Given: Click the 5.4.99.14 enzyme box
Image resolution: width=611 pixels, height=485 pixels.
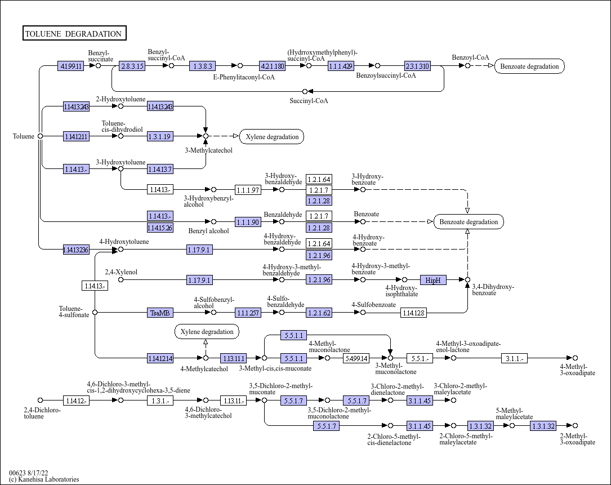Looking at the screenshot, I should point(356,358).
